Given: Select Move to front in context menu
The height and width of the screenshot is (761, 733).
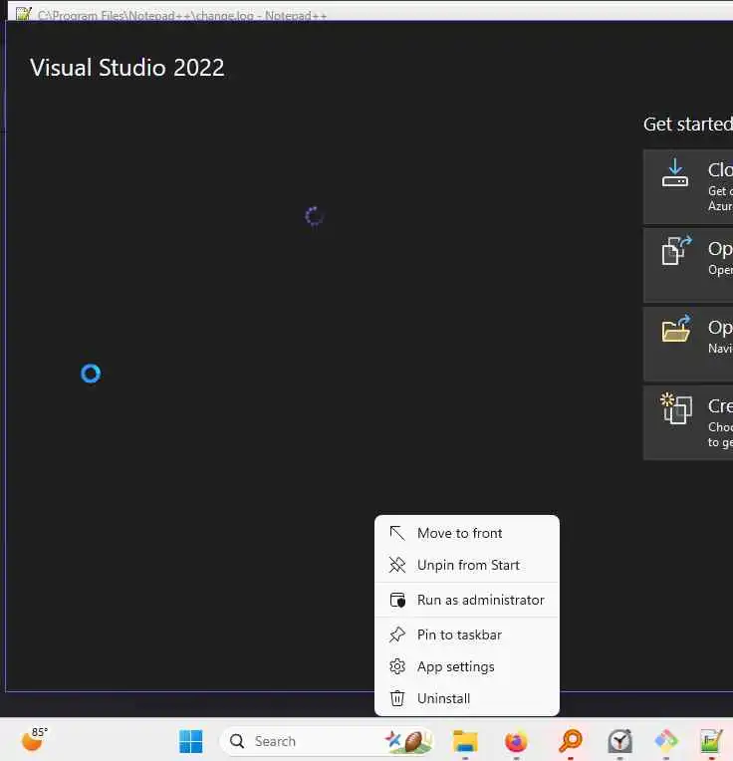Looking at the screenshot, I should click(466, 533).
